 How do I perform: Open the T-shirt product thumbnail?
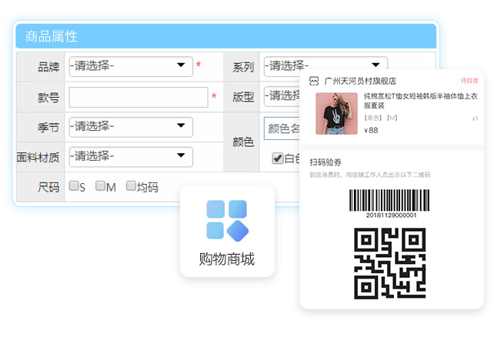coord(336,113)
